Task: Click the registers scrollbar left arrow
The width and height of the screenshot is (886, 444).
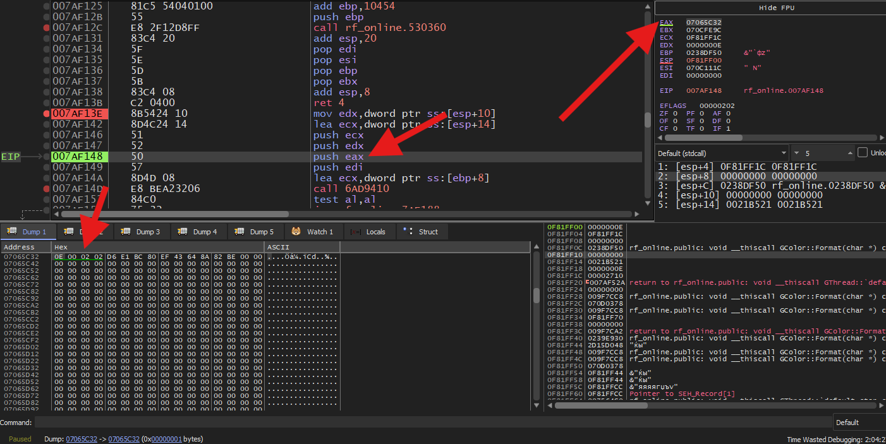Action: [x=660, y=137]
